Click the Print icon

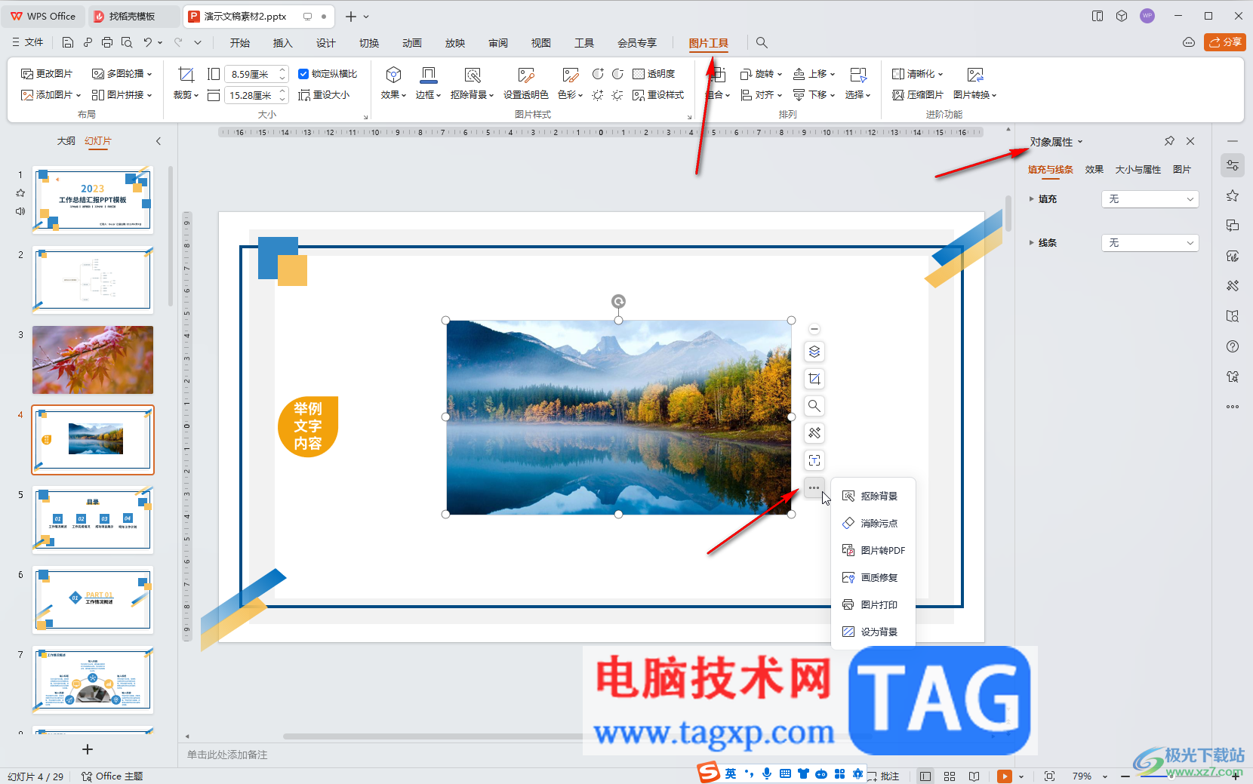107,43
